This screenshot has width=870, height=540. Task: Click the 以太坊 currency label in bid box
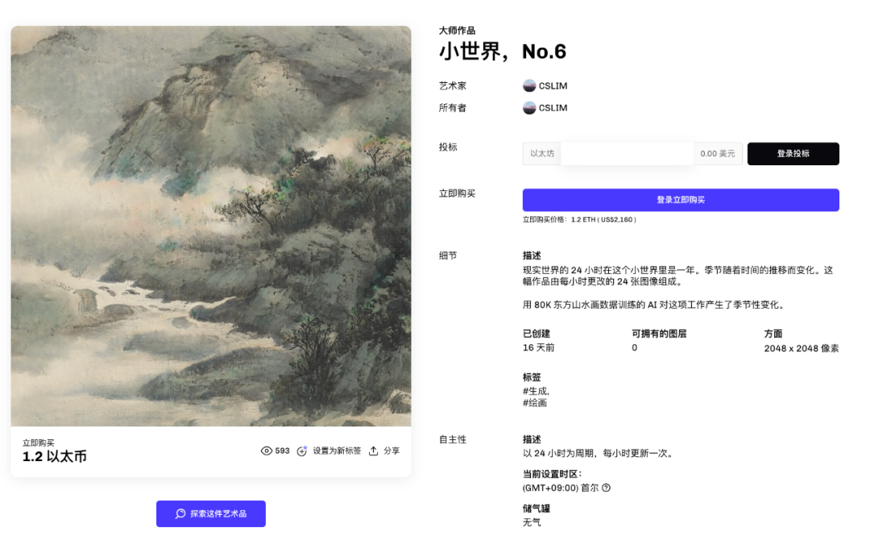pyautogui.click(x=541, y=154)
